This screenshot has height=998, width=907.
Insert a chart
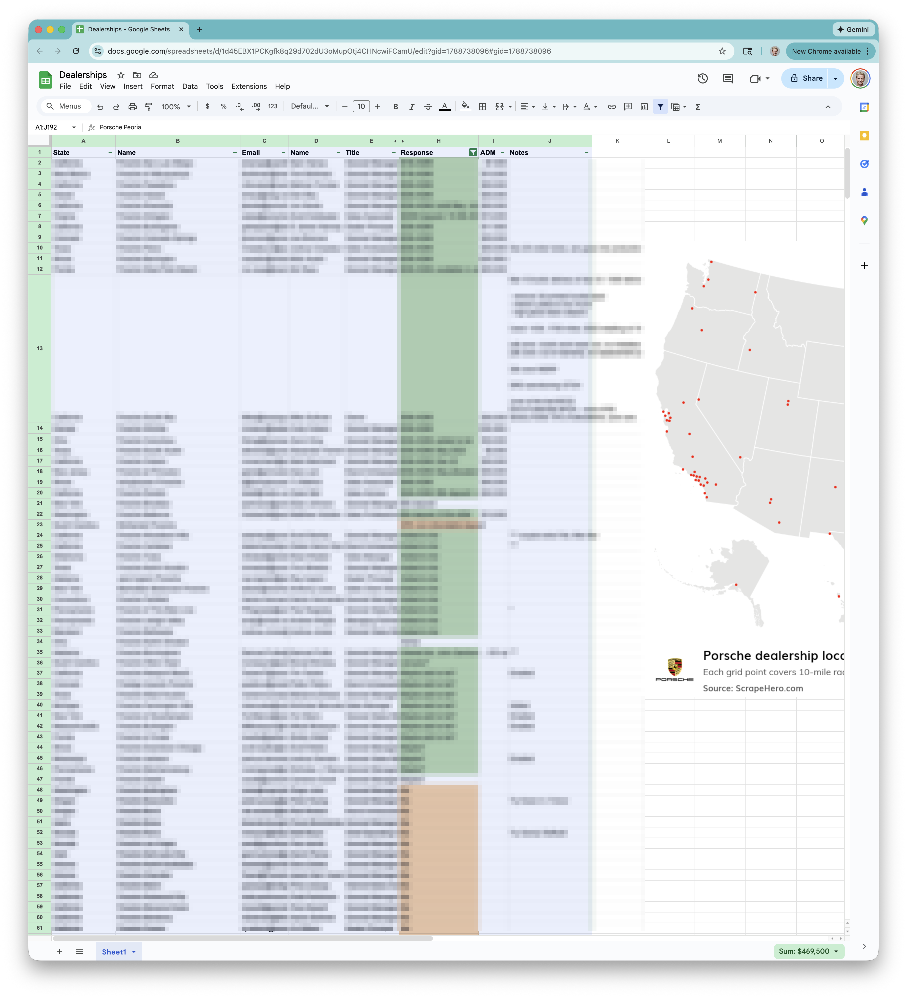(x=644, y=107)
